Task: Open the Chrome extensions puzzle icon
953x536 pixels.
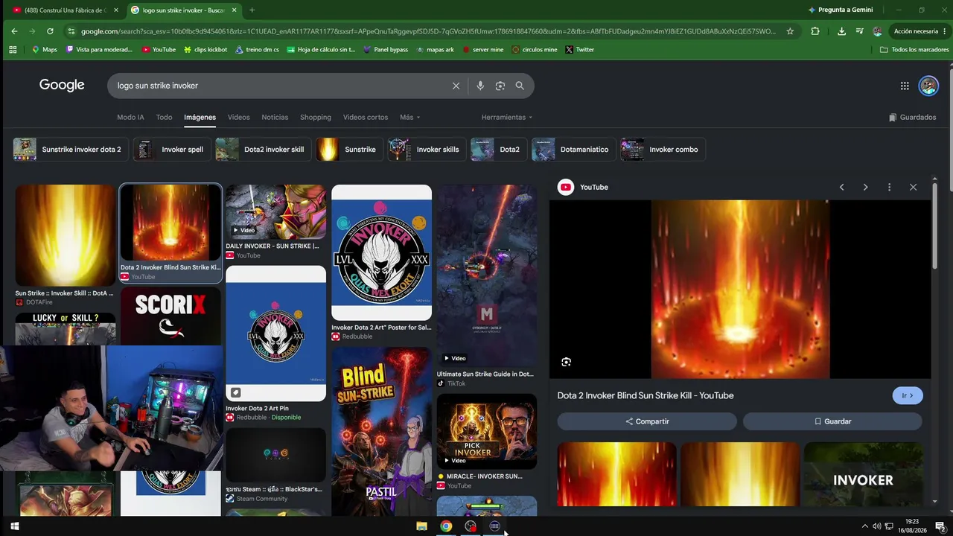Action: 815,31
